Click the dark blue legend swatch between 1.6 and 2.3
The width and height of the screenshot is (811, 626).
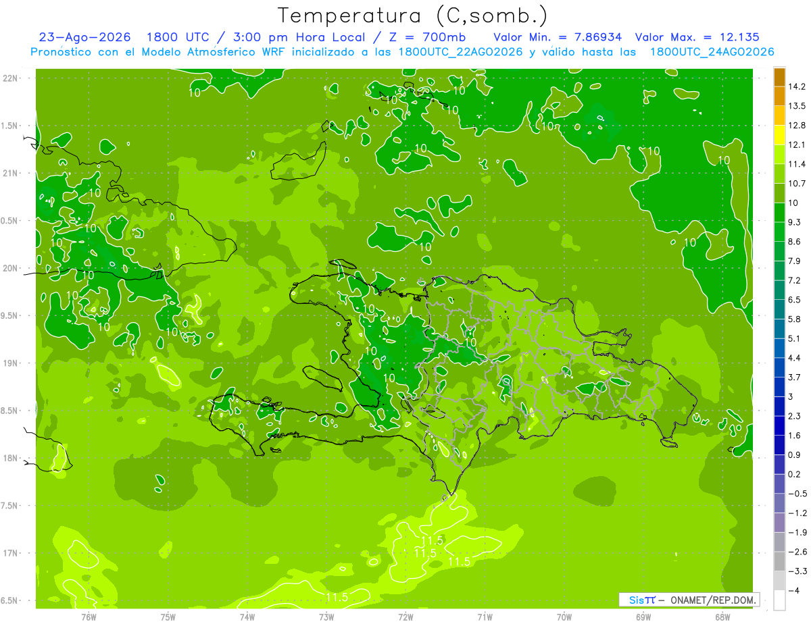779,426
